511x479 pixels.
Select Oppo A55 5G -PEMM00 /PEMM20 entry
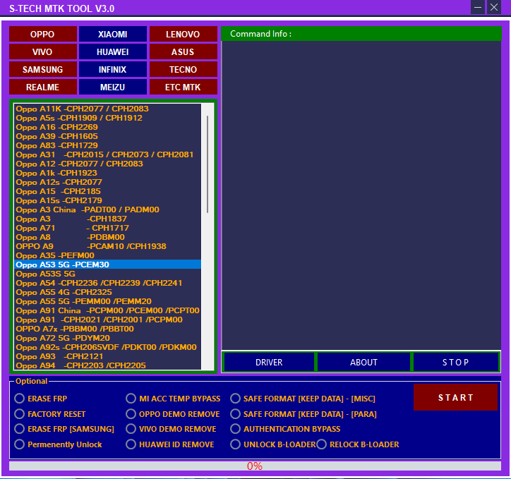(107, 301)
